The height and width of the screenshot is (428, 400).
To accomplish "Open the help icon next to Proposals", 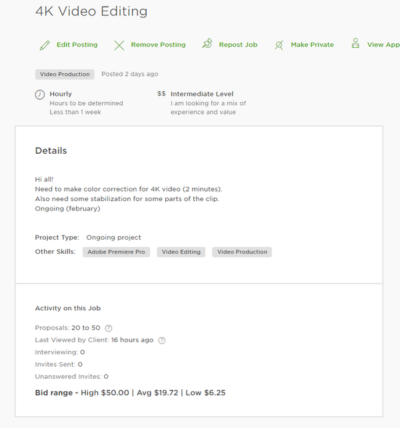I will (x=109, y=328).
